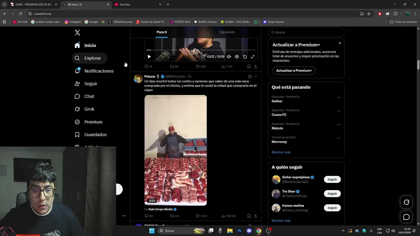
Task: Switch to the Para ti tab
Action: coord(162,32)
